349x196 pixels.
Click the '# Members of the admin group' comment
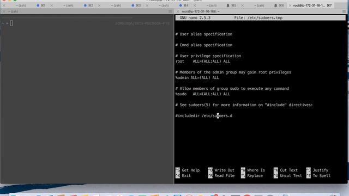(x=233, y=72)
